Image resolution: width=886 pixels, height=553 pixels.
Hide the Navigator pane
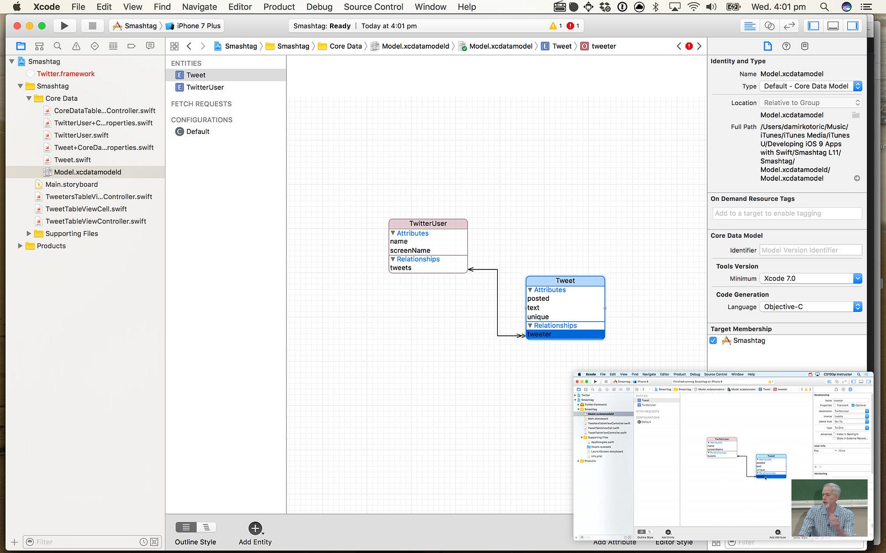pos(813,26)
